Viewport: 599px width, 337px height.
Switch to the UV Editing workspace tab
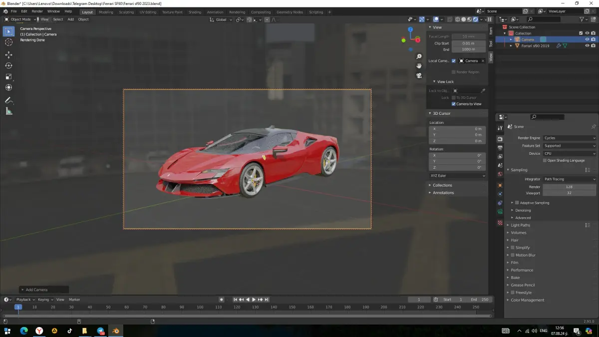point(148,12)
